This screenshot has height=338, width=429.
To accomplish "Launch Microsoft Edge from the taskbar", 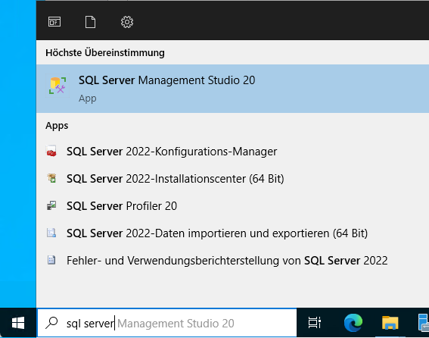I will [x=353, y=323].
